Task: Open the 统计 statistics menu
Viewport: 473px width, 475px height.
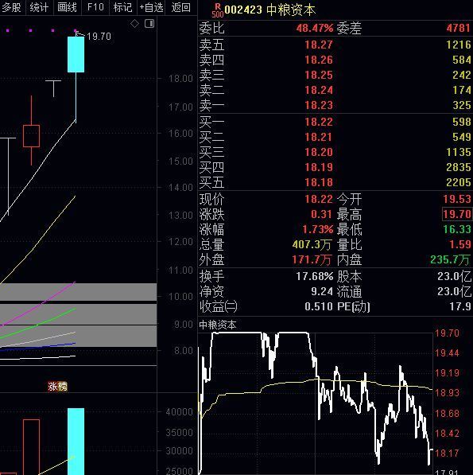Action: pos(39,7)
